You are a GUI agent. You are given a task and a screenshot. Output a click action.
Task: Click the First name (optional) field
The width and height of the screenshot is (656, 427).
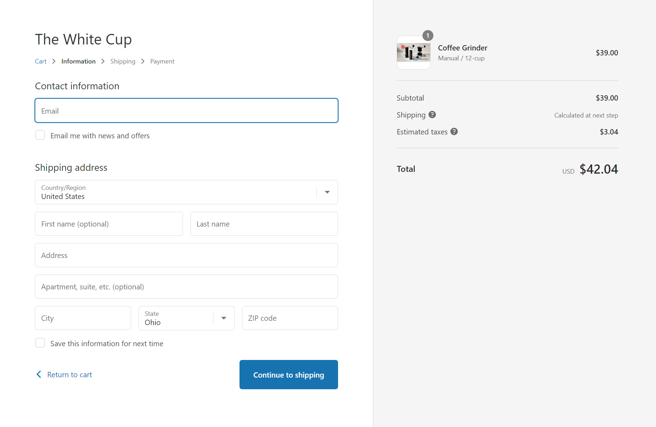tap(109, 224)
